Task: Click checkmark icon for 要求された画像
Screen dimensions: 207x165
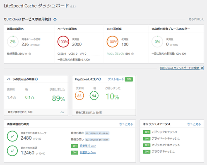Action: (12, 151)
